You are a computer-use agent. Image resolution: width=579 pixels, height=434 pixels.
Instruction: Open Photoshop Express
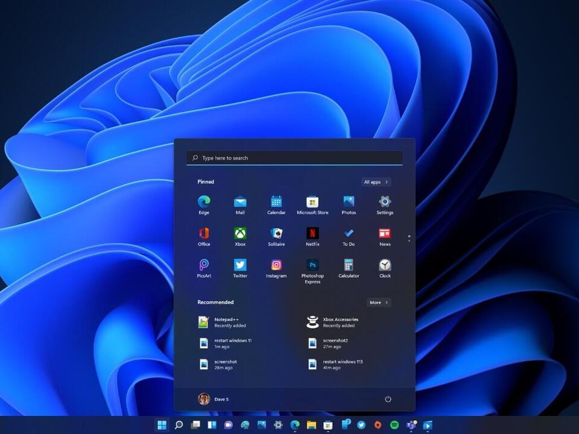click(x=312, y=271)
